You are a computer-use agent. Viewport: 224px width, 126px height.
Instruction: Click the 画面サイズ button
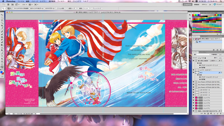[x=72, y=8]
